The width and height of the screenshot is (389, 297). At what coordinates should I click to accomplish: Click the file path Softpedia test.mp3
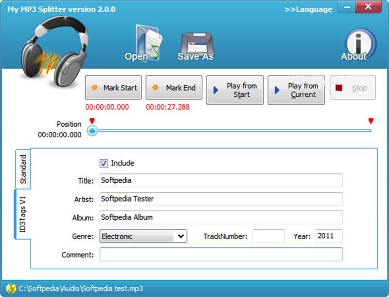[x=81, y=288]
